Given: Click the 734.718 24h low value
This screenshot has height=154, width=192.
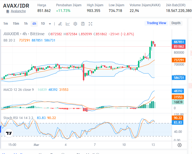Looking at the screenshot, I should click(x=115, y=11).
